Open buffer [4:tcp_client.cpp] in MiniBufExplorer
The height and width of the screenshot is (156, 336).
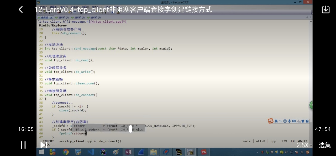108,22
